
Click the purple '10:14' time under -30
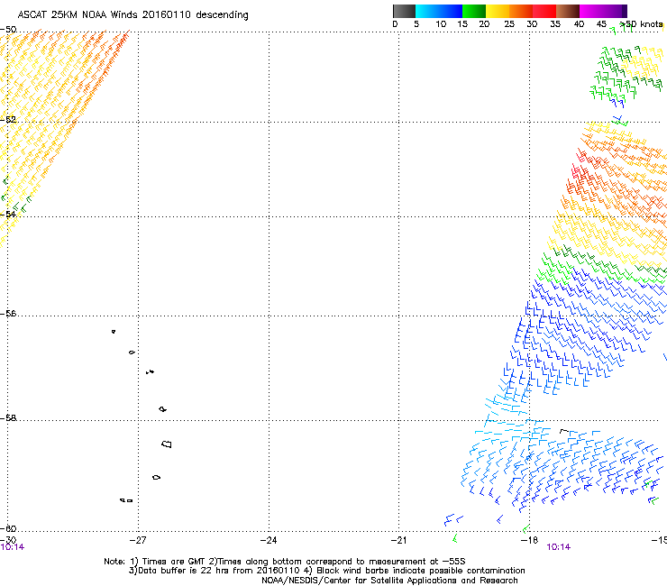tap(13, 547)
